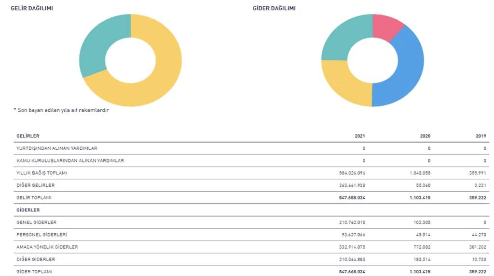The image size is (494, 276).
Task: Click the 584.026.096 donation total value
Action: point(352,173)
